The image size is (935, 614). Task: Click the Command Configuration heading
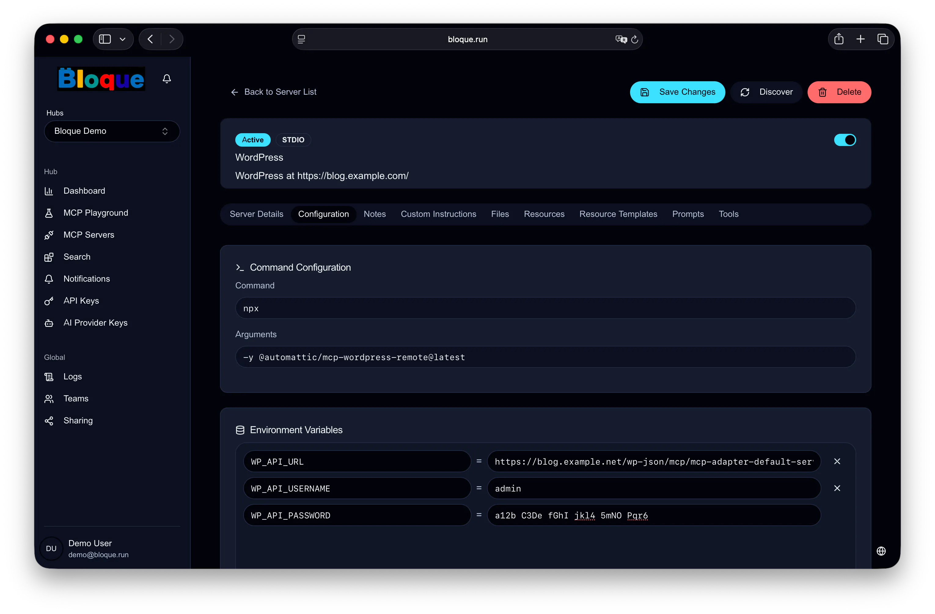[x=300, y=268]
